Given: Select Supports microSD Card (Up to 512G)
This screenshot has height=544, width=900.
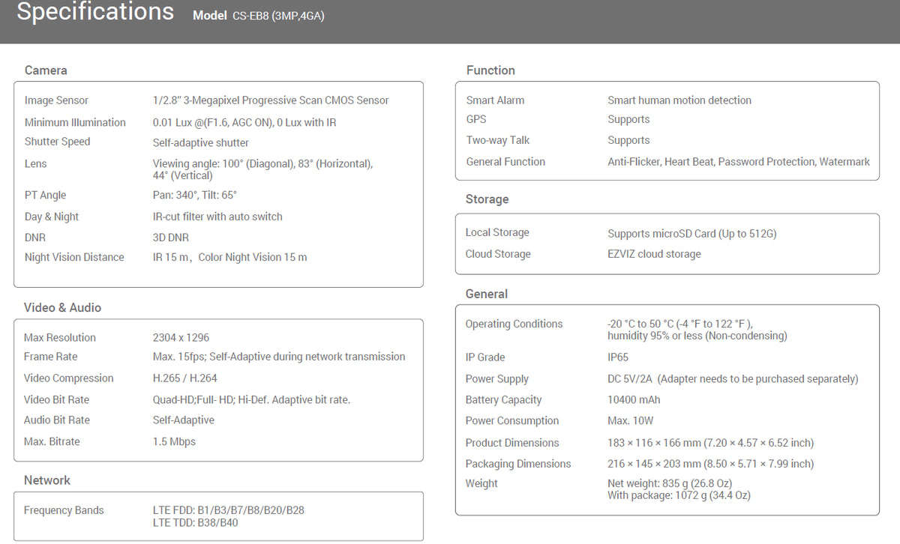Looking at the screenshot, I should pyautogui.click(x=692, y=234).
